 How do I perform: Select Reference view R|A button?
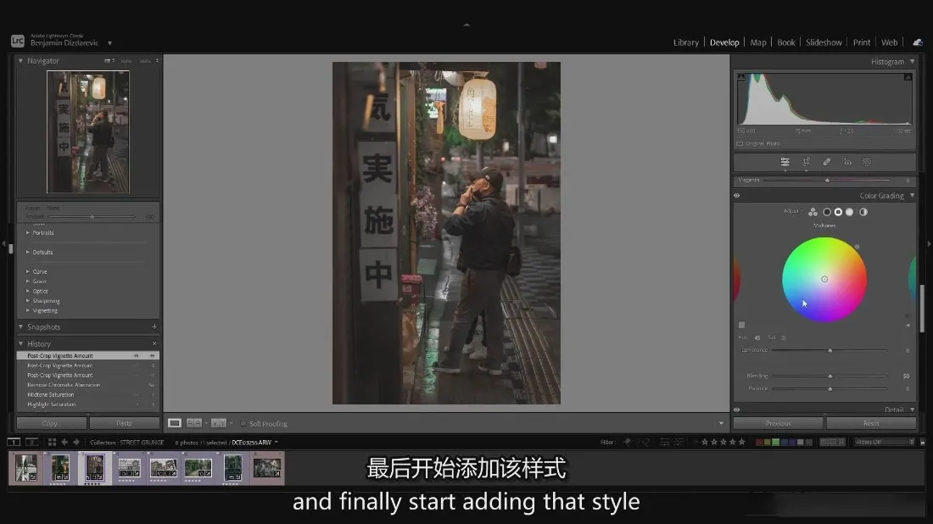194,423
